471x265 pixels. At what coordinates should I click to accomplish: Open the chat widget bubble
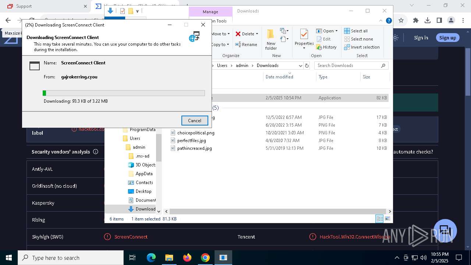(x=445, y=231)
